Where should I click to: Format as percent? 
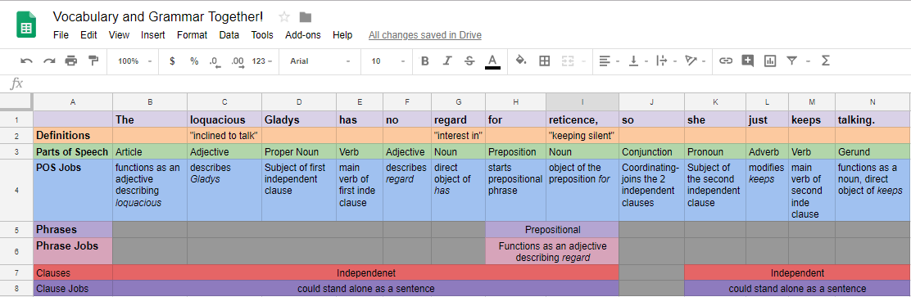(x=194, y=61)
